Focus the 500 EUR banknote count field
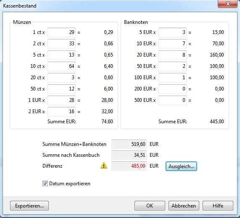240x218 pixels. tap(172, 100)
